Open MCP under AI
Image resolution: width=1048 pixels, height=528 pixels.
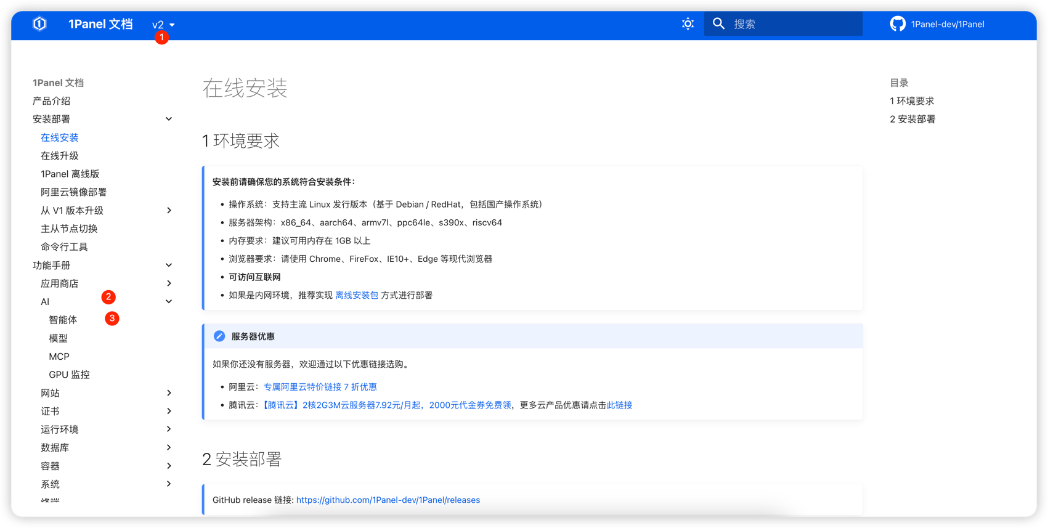click(59, 357)
